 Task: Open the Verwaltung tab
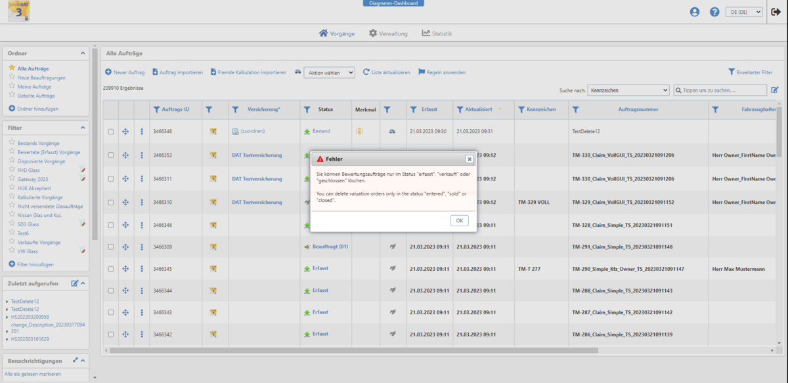pos(388,33)
